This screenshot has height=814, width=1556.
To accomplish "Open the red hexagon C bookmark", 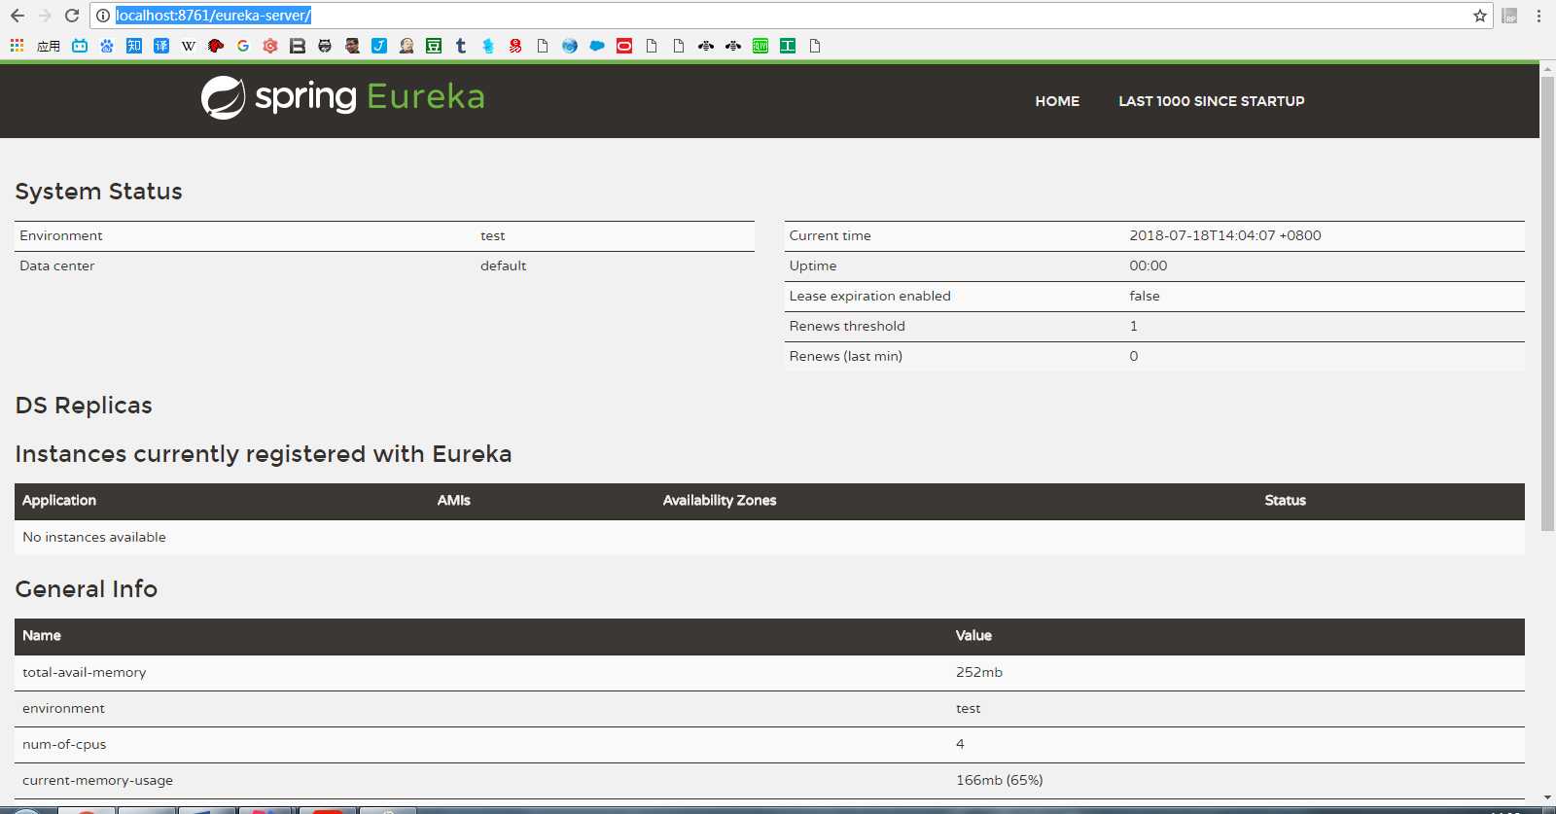I will (270, 46).
